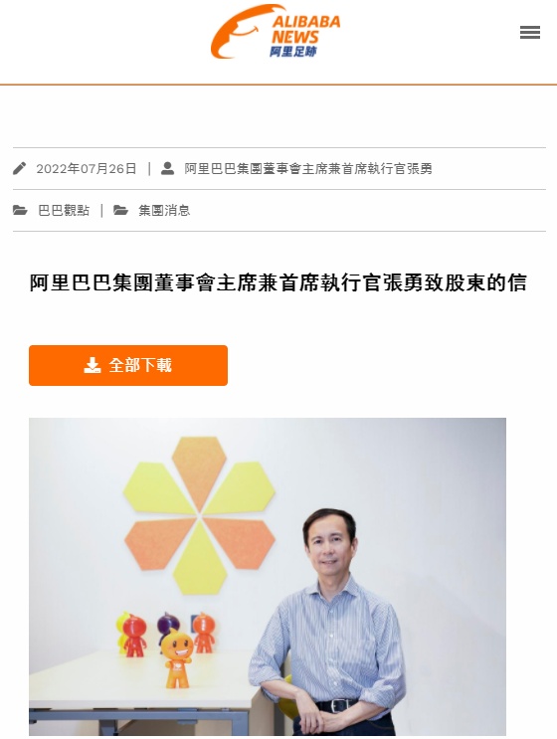
Task: Click the article headline about 致股東的信
Action: (x=278, y=282)
